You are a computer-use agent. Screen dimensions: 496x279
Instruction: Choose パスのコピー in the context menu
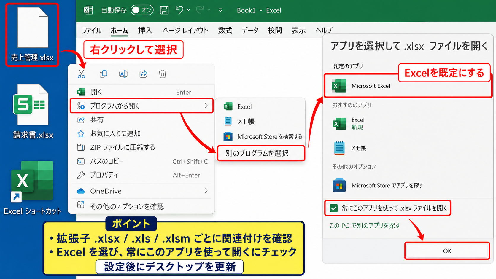coord(142,161)
